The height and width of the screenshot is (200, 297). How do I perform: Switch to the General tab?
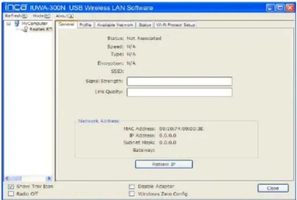pos(66,24)
